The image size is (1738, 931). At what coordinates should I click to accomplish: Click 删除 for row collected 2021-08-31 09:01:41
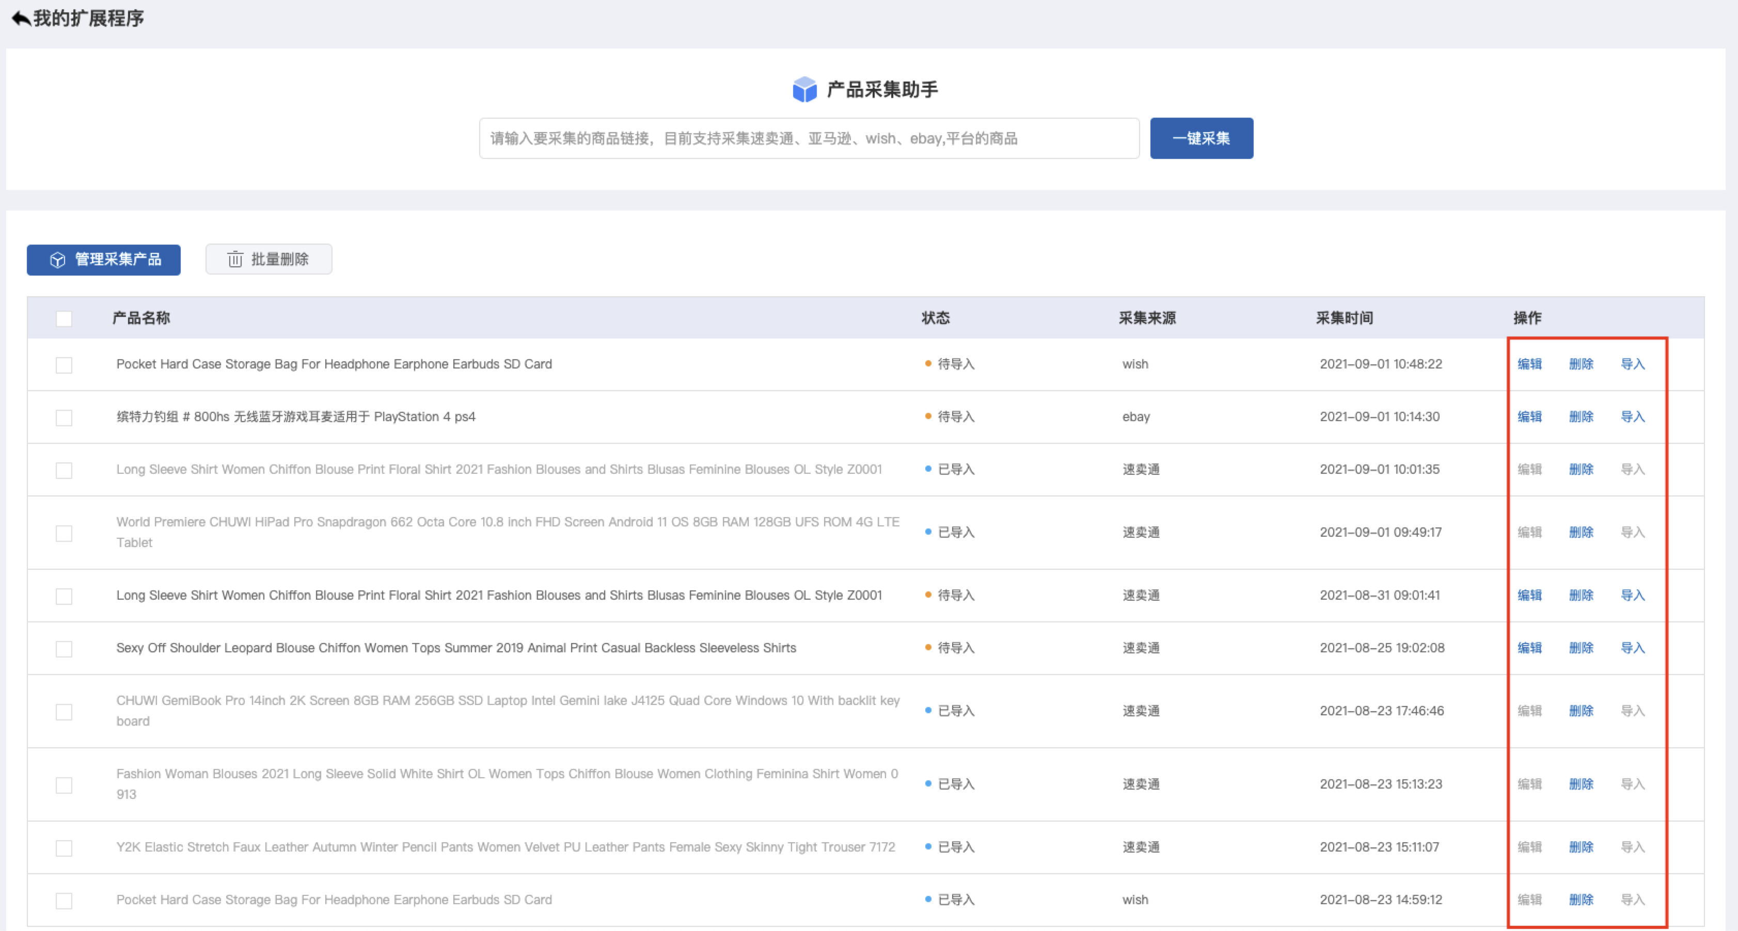[x=1581, y=595]
